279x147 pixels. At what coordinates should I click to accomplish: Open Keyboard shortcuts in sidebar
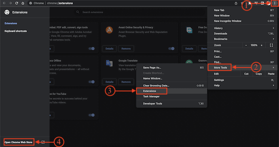point(16,31)
